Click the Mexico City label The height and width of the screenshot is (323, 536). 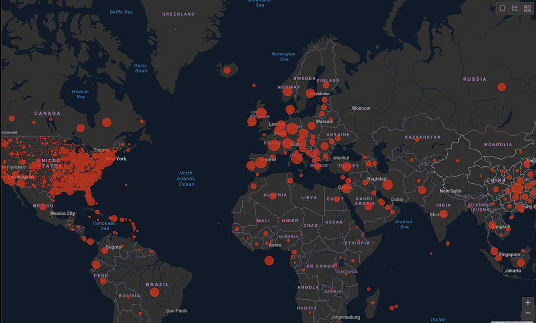click(x=64, y=214)
